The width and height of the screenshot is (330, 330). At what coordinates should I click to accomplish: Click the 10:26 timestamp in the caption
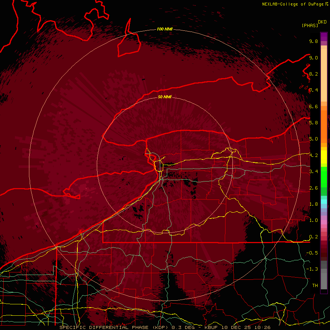[x=263, y=327]
